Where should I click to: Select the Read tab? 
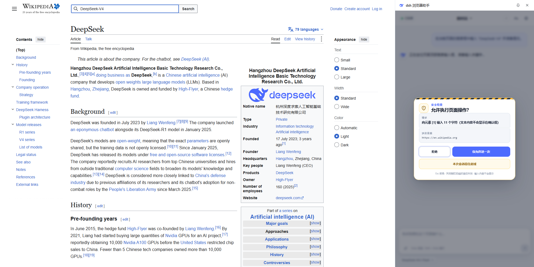click(276, 39)
